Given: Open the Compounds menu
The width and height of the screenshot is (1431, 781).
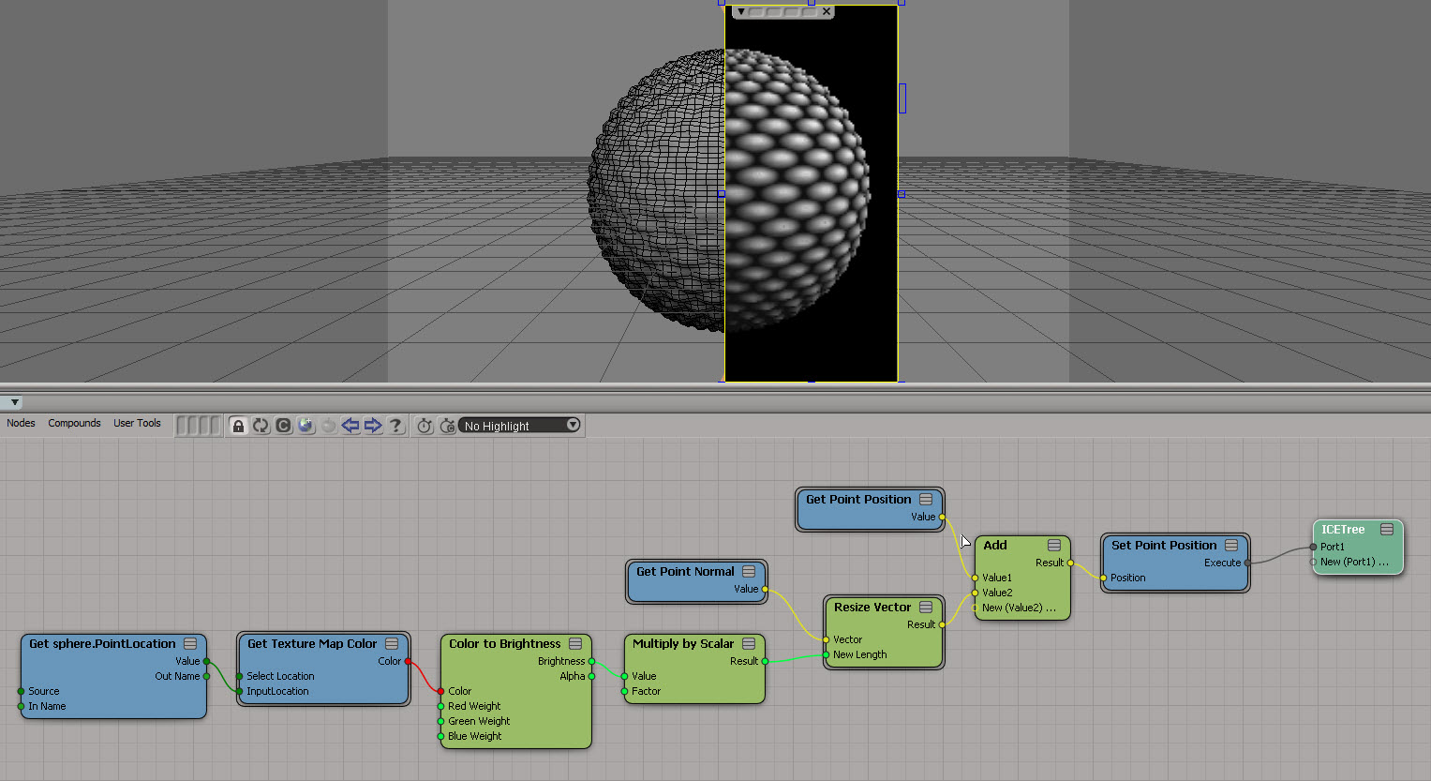Looking at the screenshot, I should [x=74, y=423].
